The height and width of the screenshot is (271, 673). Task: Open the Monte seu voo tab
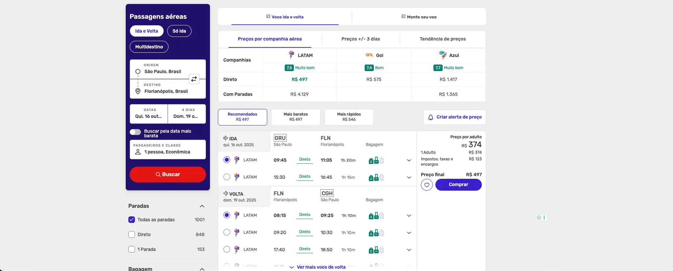(x=419, y=17)
